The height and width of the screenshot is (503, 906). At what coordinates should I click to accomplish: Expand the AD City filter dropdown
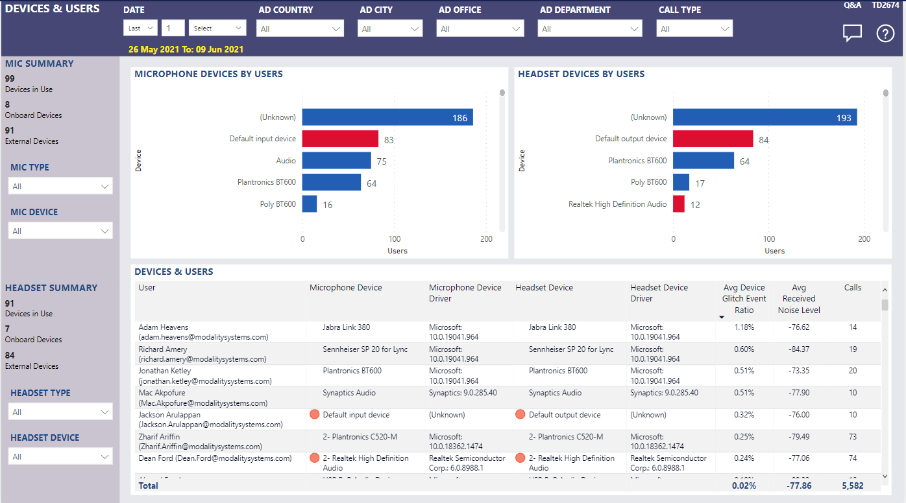[x=390, y=29]
